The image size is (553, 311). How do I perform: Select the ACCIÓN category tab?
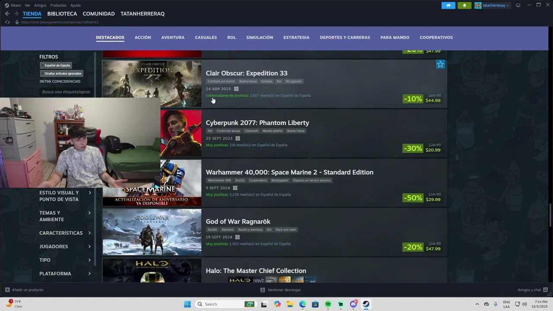[x=143, y=38]
